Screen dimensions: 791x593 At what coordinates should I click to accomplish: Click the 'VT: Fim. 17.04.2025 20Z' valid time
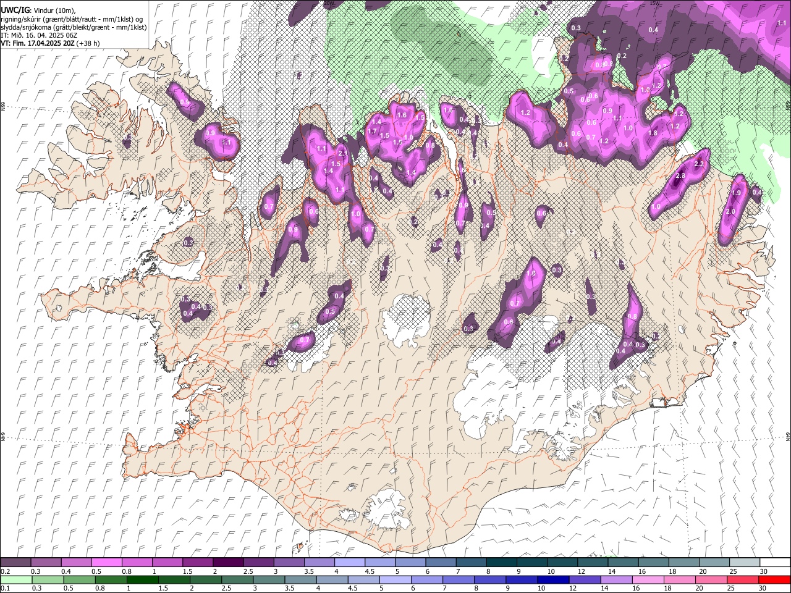pos(36,43)
